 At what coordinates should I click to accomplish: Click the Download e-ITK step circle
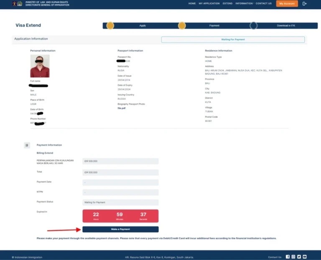click(x=253, y=25)
